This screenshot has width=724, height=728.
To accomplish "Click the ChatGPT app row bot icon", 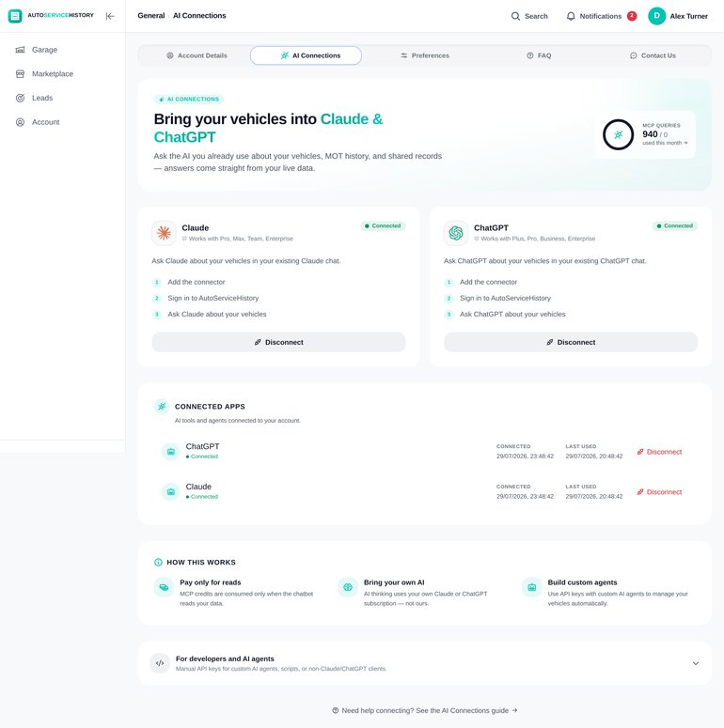I will tap(170, 451).
